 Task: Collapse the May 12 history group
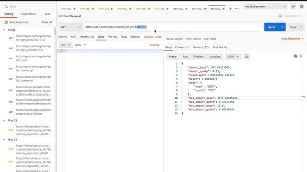click(x=4, y=140)
